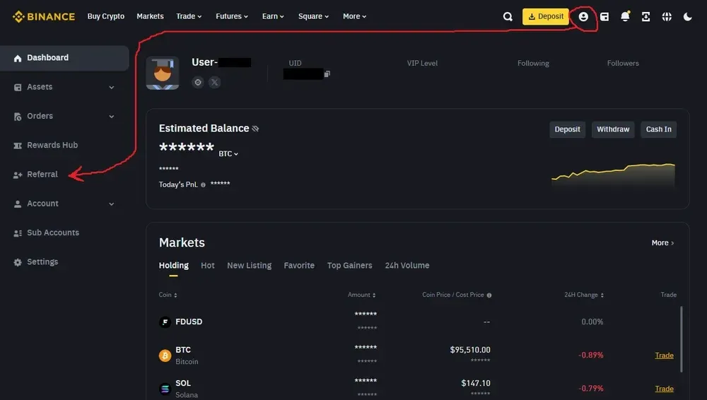Image resolution: width=707 pixels, height=400 pixels.
Task: Select the 24h Volume tab
Action: coord(407,266)
